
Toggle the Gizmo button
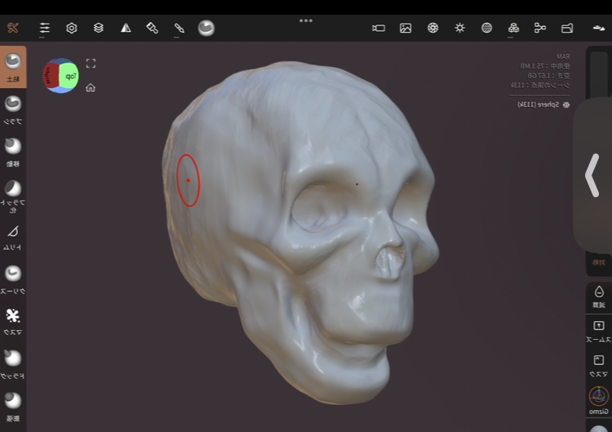(x=599, y=399)
